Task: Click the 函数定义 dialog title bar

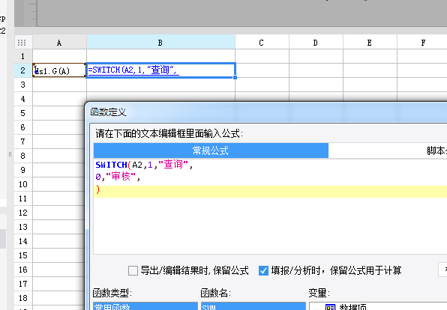Action: tap(266, 112)
